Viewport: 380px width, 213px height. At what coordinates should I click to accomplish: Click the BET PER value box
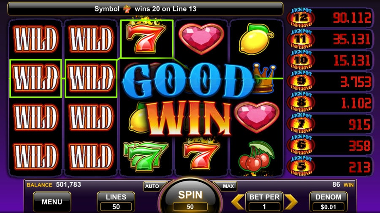click(x=264, y=207)
